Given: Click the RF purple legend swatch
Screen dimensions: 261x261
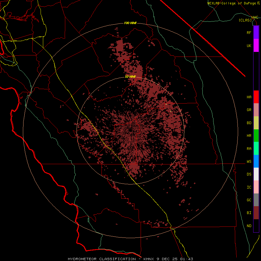Looking at the screenshot, I should (x=256, y=32).
